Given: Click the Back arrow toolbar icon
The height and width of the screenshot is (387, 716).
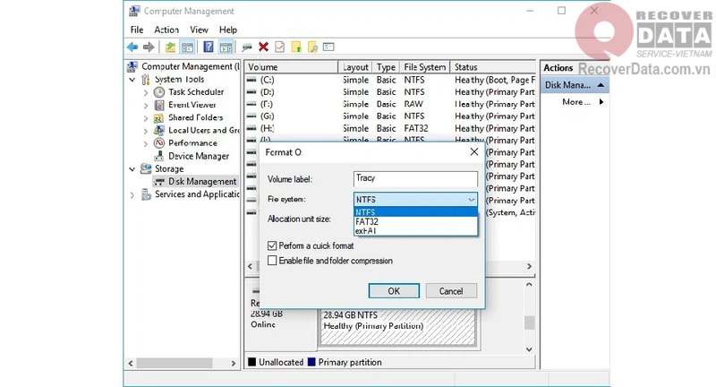Looking at the screenshot, I should [132, 47].
